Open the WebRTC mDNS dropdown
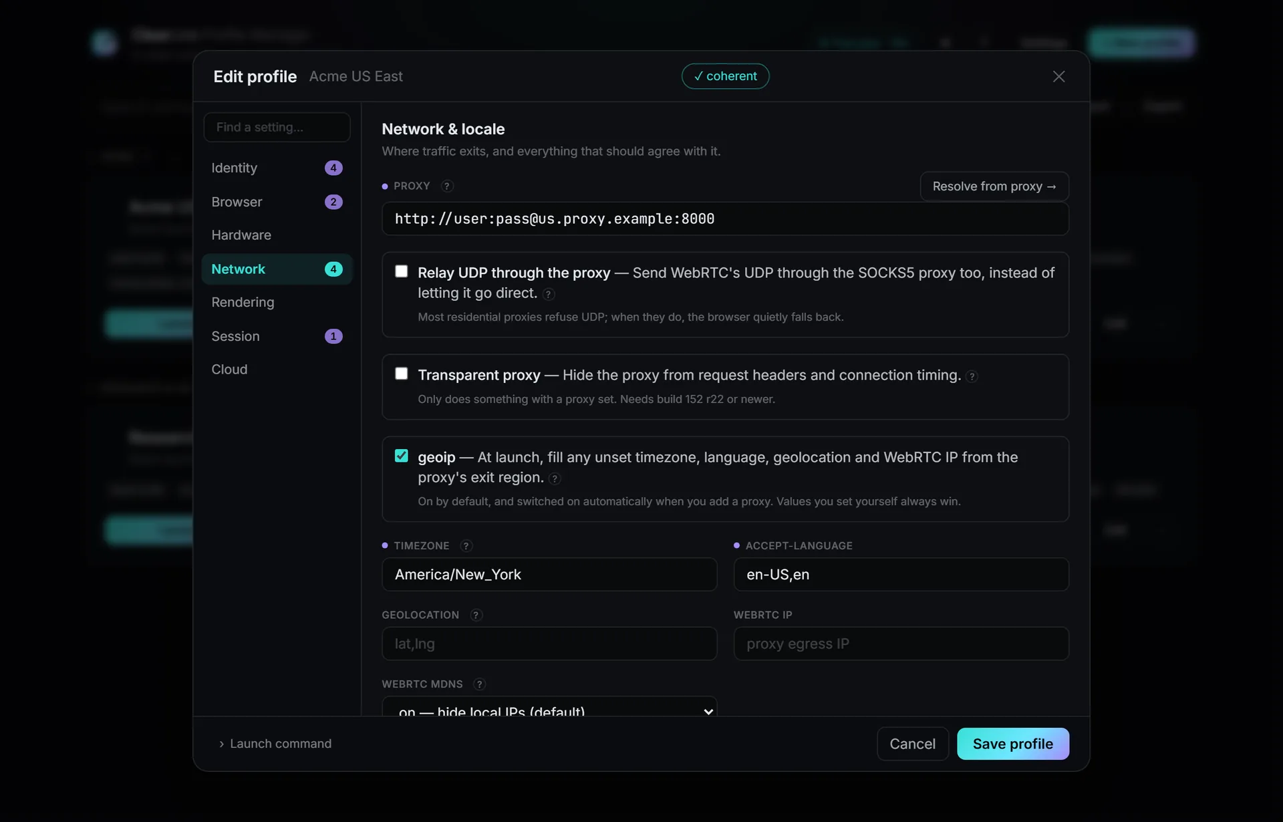Viewport: 1283px width, 822px height. click(x=549, y=706)
